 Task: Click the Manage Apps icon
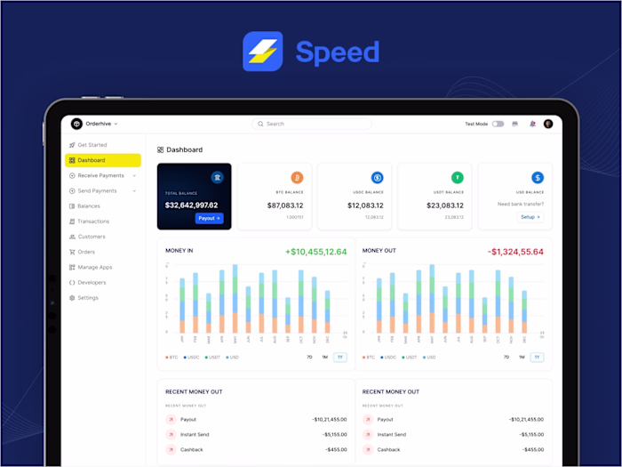[72, 267]
